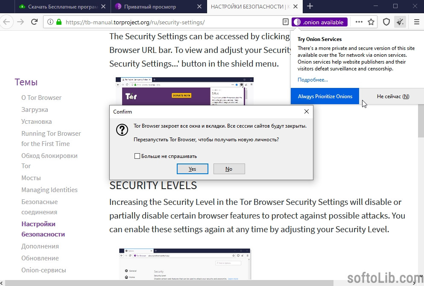
Task: Open the Настройки безопасности topic
Action: [43, 229]
